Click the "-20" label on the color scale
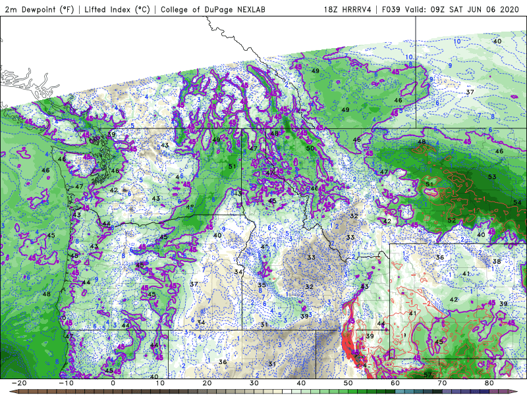The height and width of the screenshot is (395, 527). (x=19, y=383)
